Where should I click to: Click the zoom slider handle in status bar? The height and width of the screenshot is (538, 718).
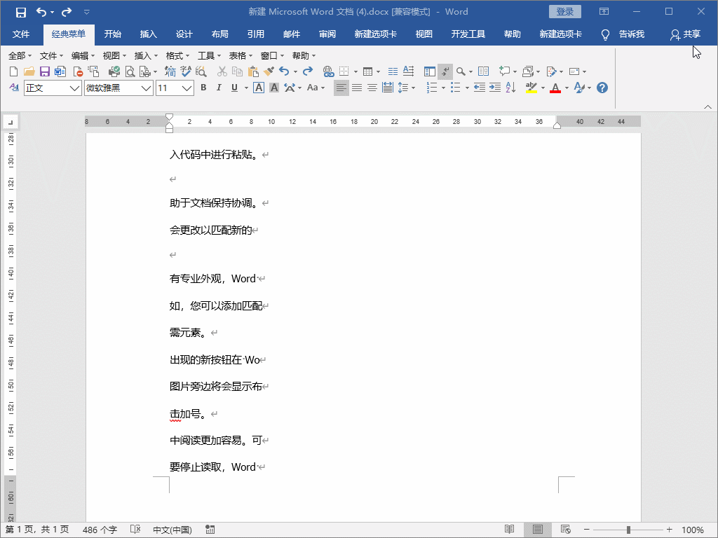628,530
